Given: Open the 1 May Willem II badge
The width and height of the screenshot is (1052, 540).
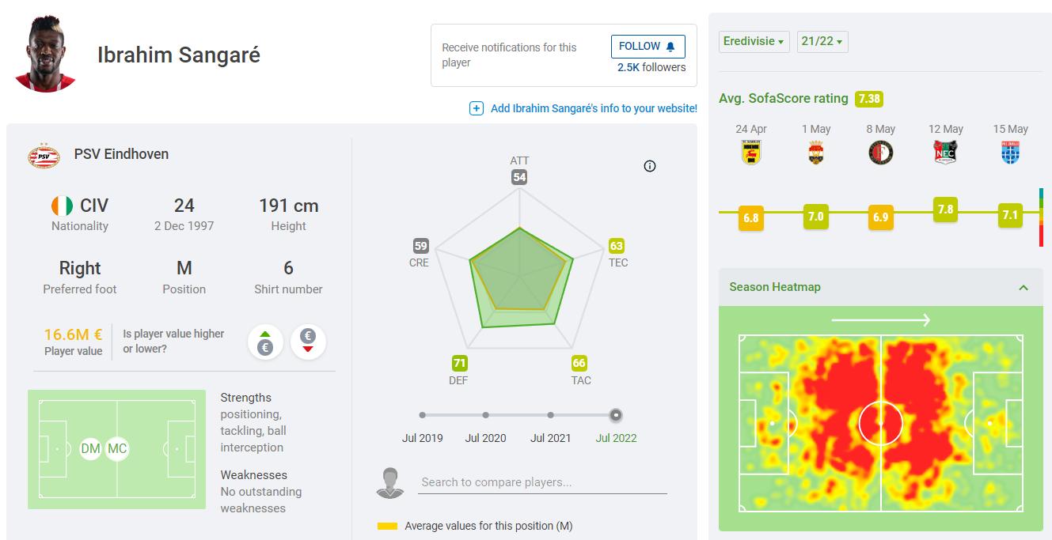Looking at the screenshot, I should [x=815, y=152].
